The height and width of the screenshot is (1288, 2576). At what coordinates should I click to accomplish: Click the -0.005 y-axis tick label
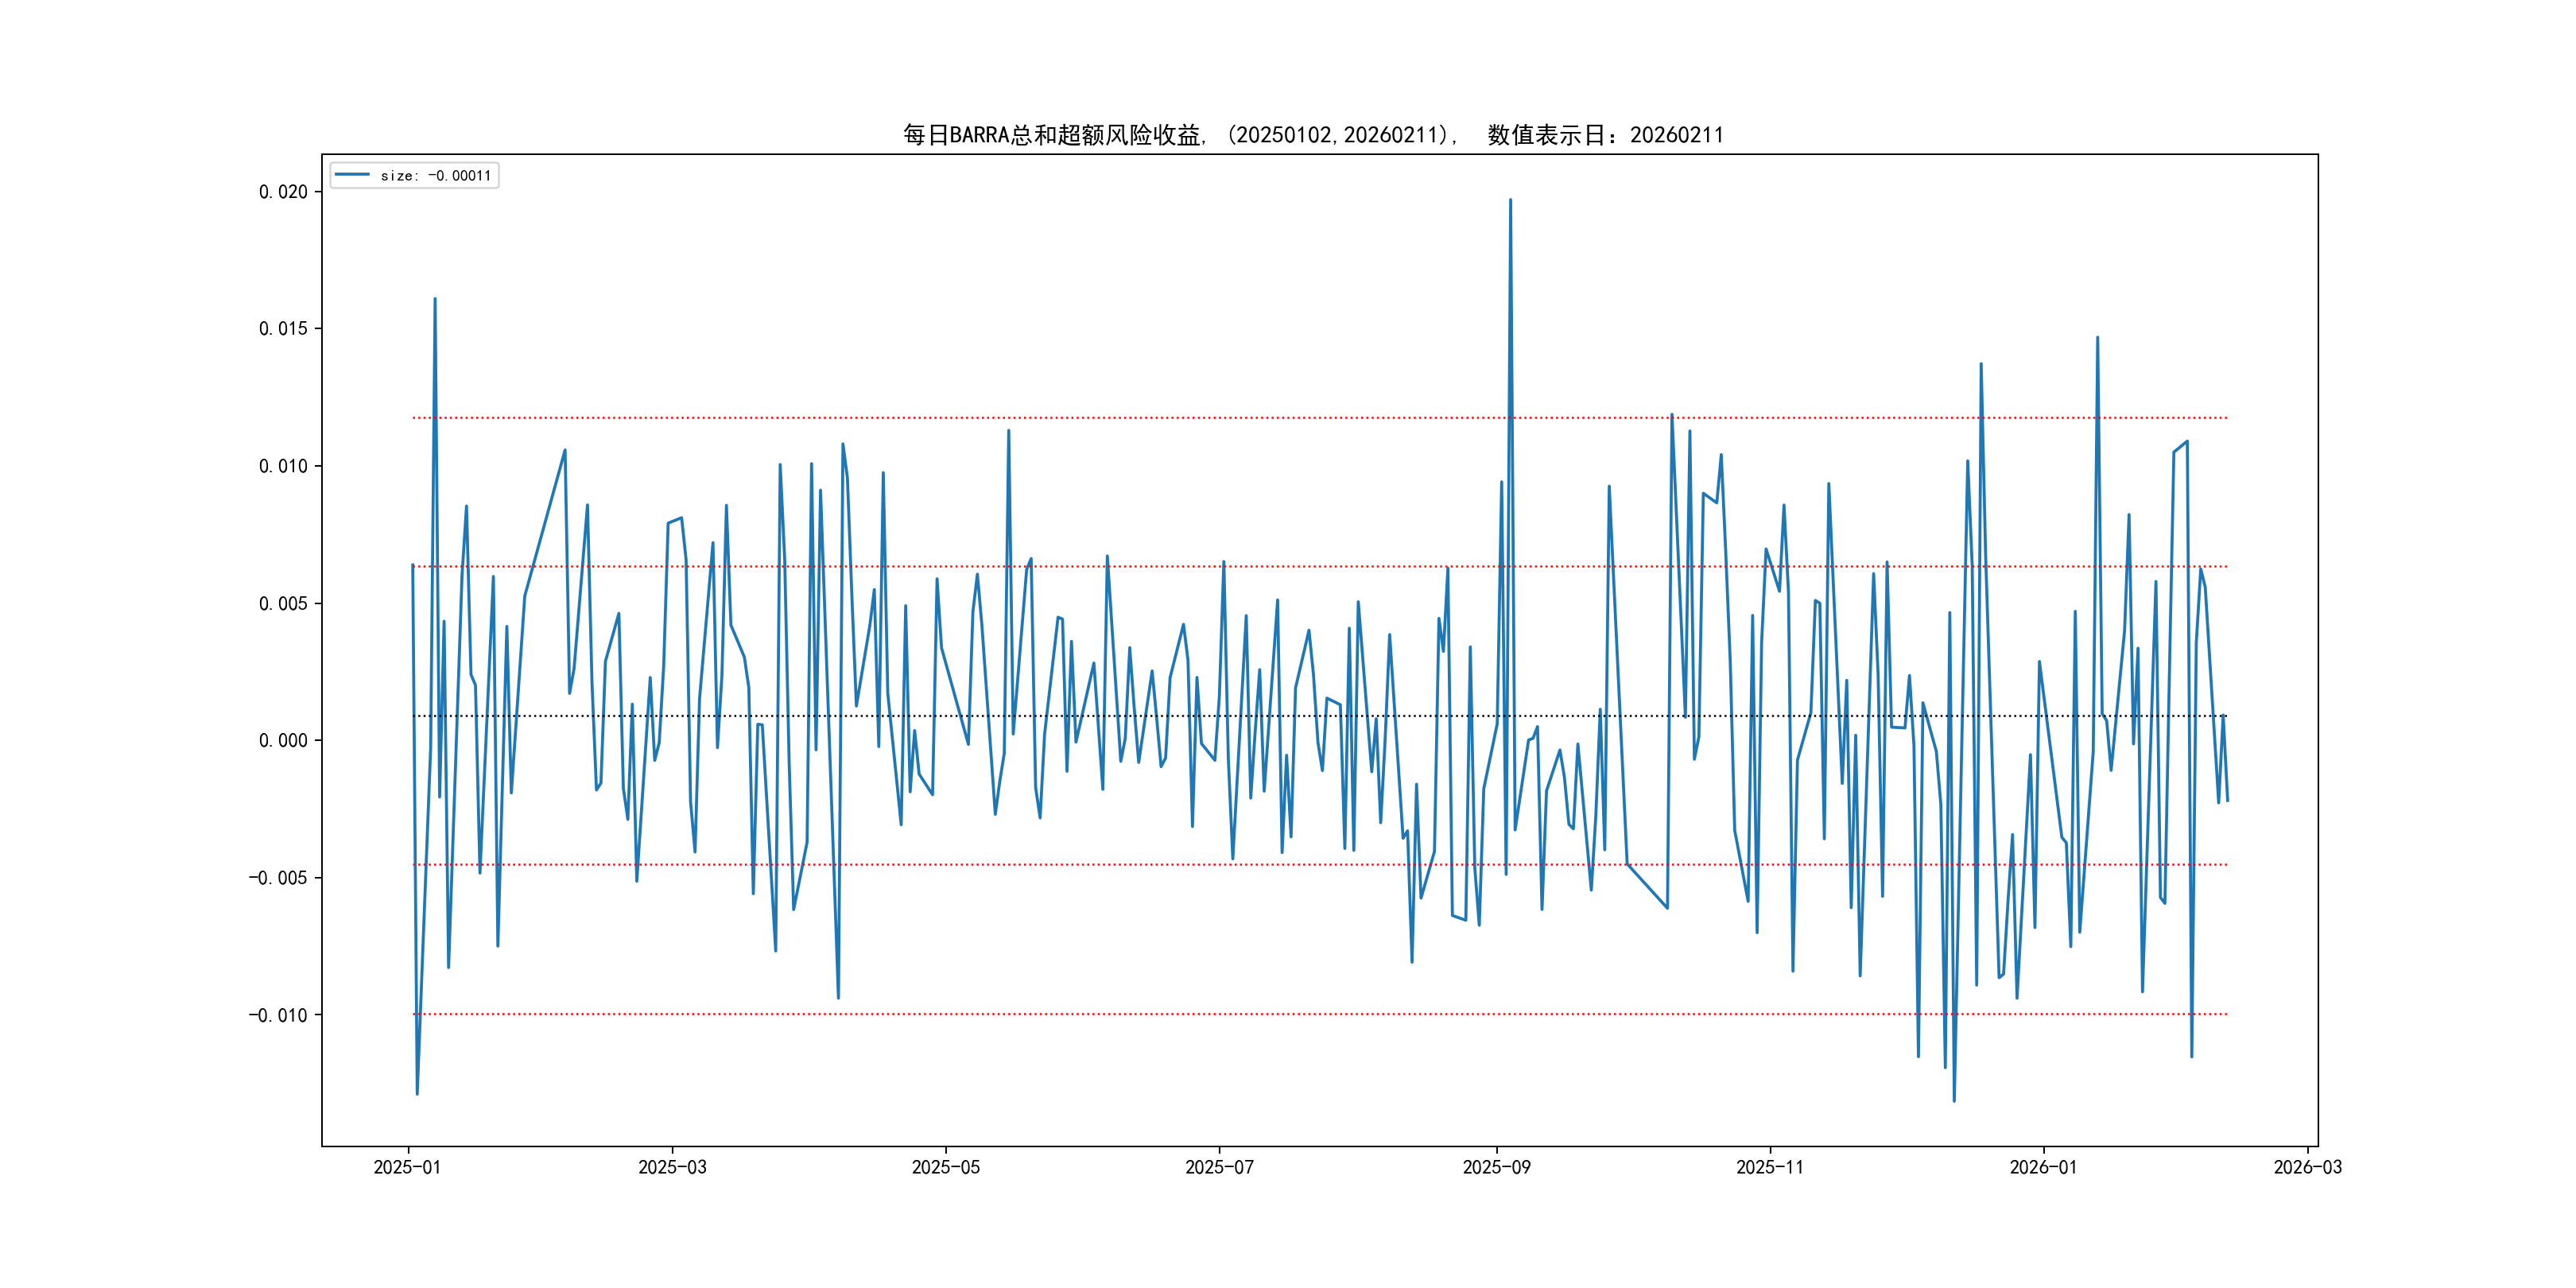[278, 878]
